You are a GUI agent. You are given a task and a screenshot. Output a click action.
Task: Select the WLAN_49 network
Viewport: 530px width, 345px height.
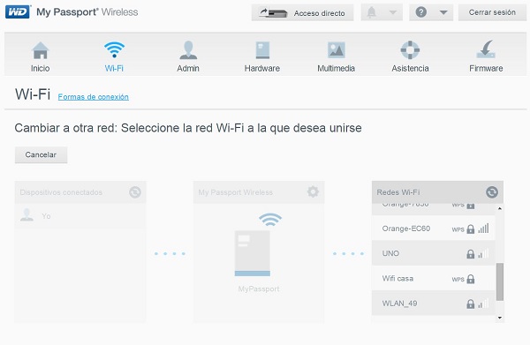click(x=434, y=304)
